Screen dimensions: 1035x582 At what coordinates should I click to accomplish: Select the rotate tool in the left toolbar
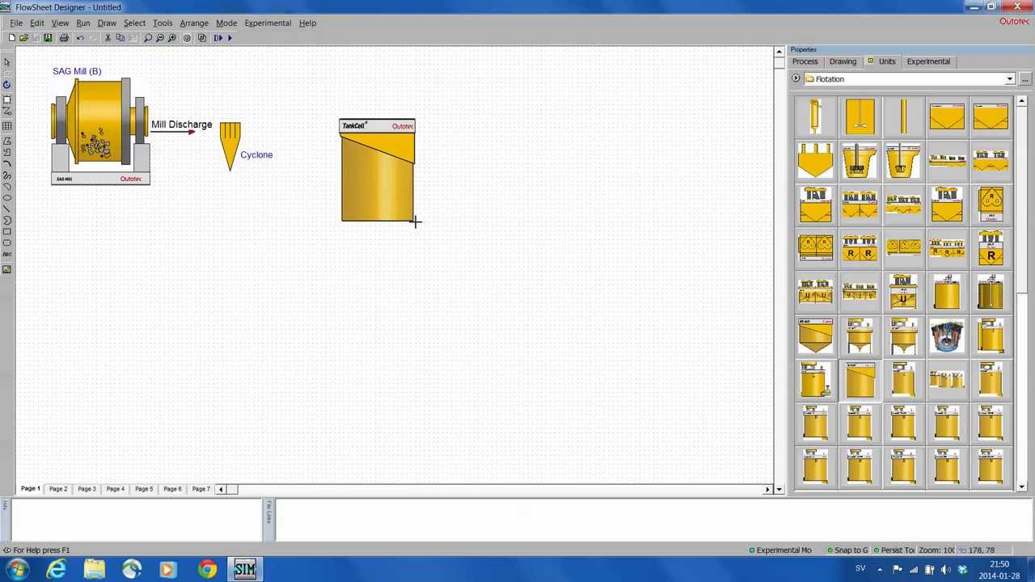tap(6, 85)
